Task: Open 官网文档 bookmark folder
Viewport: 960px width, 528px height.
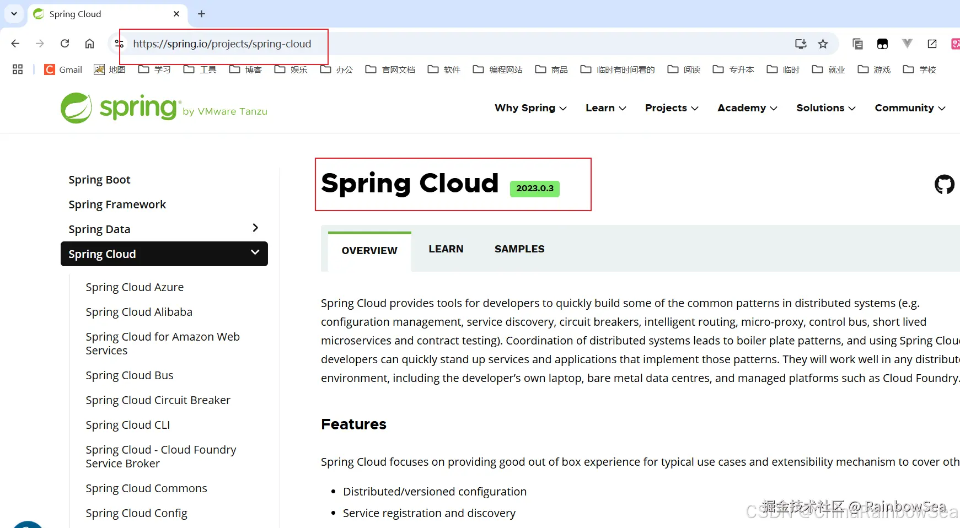Action: tap(390, 69)
